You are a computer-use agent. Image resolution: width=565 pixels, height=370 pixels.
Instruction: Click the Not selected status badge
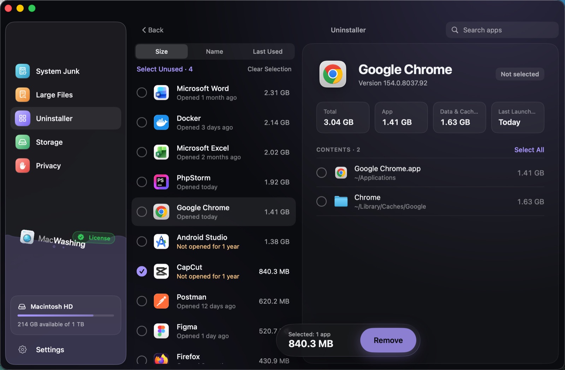[x=520, y=74]
